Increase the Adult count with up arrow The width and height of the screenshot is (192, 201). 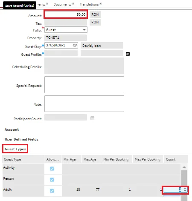tap(185, 188)
